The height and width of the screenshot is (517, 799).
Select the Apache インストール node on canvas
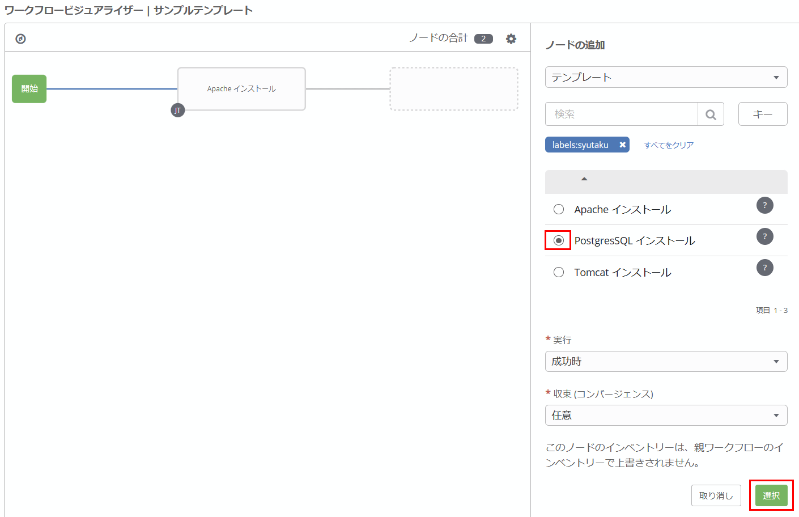tap(241, 88)
